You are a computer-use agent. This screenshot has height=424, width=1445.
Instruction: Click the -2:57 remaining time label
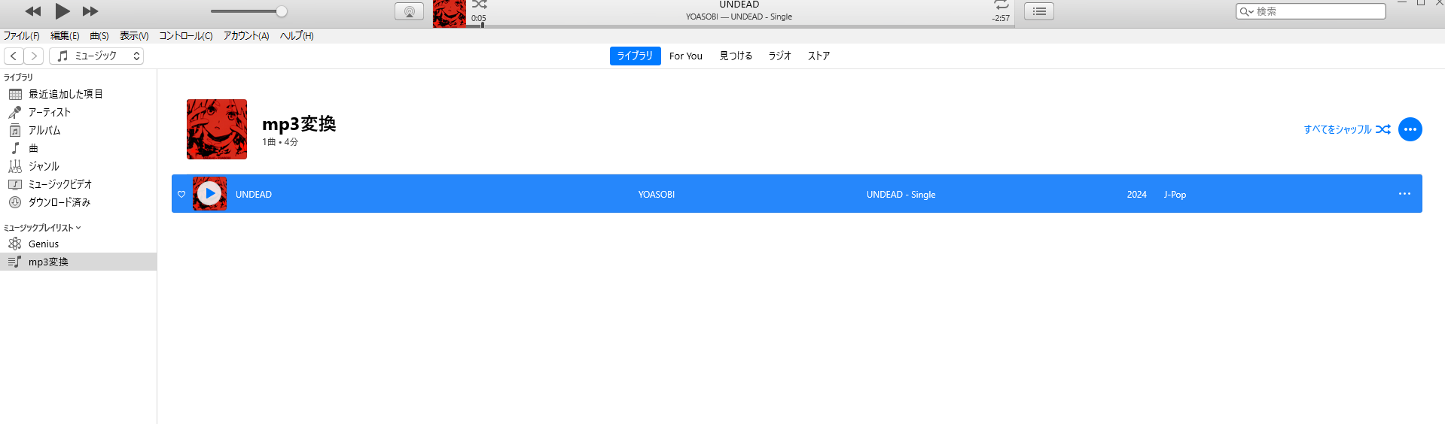(1001, 18)
